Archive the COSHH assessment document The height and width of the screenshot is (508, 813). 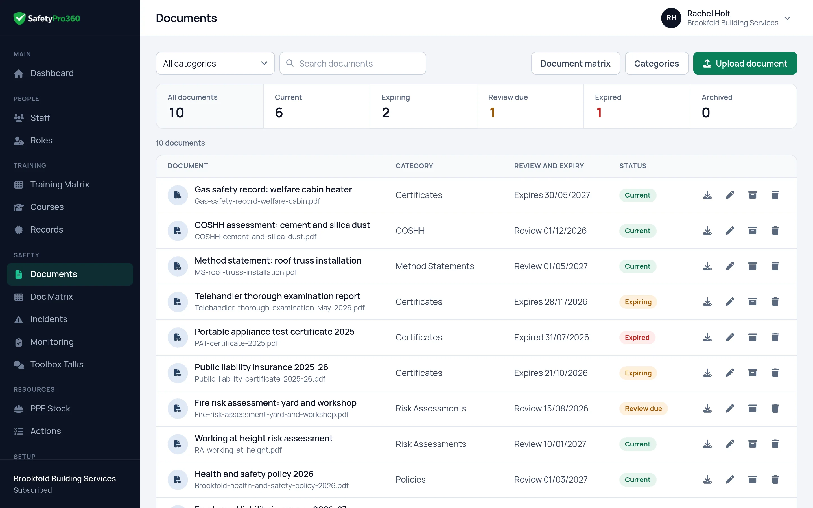click(752, 231)
